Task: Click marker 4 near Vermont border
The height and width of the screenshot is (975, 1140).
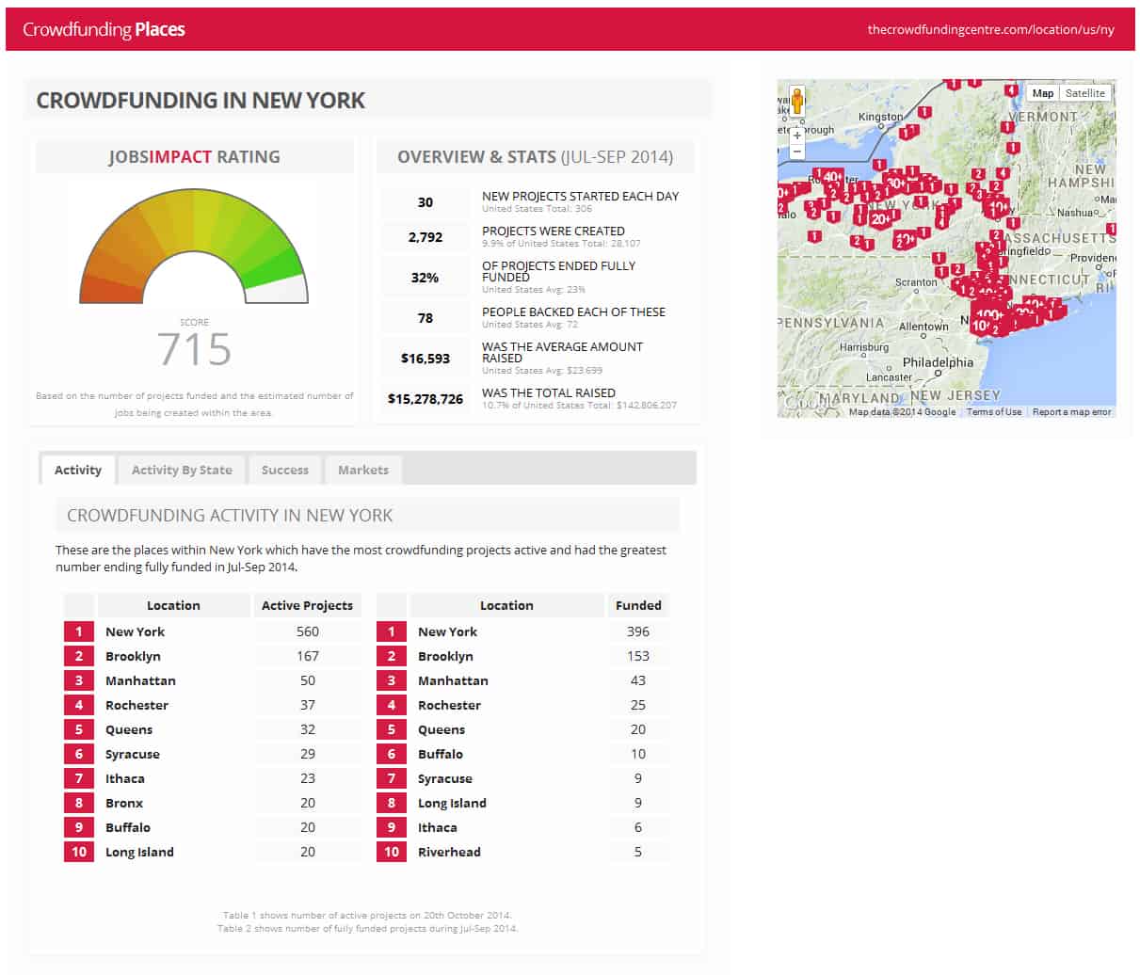Action: coord(1011,91)
